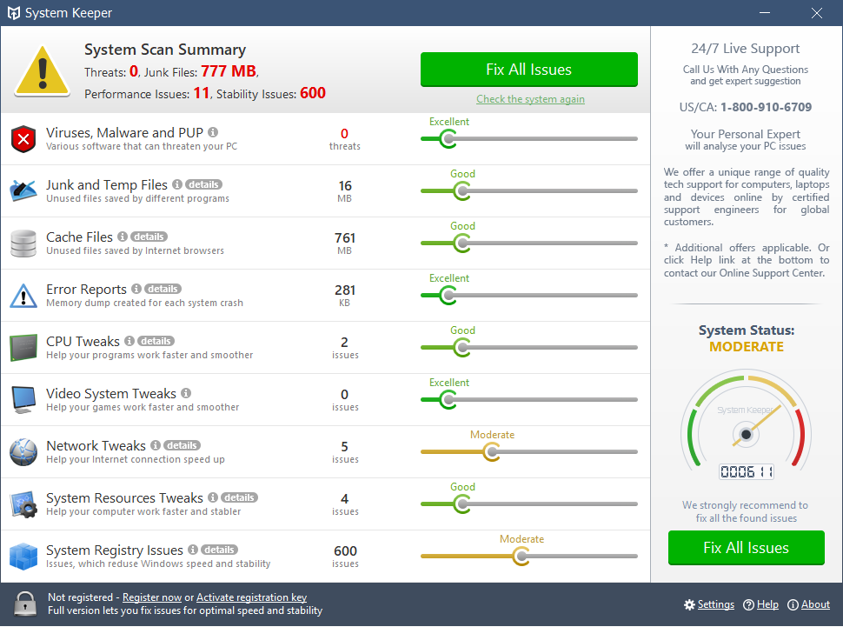
Task: Click the System Keeper logo in title bar
Action: tap(13, 13)
